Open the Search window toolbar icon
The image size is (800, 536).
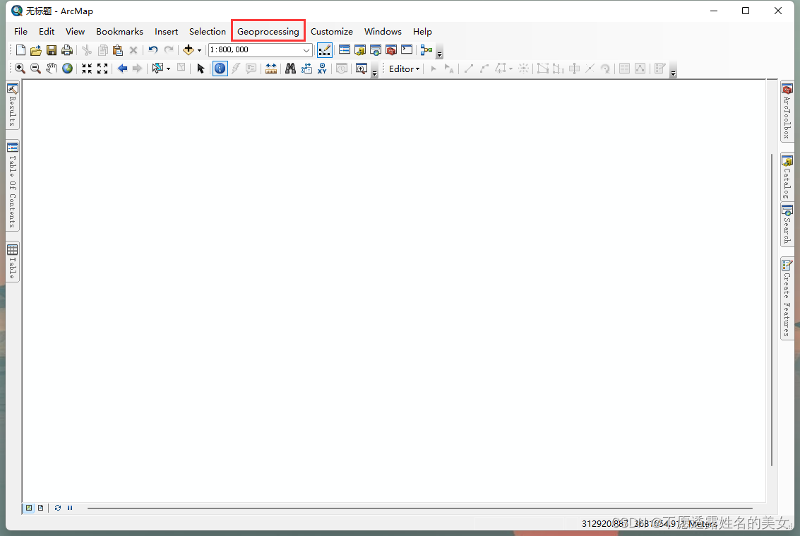click(376, 50)
